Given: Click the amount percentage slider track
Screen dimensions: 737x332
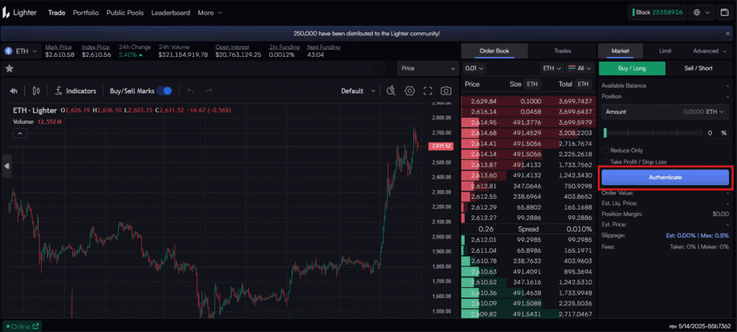Looking at the screenshot, I should pyautogui.click(x=654, y=133).
